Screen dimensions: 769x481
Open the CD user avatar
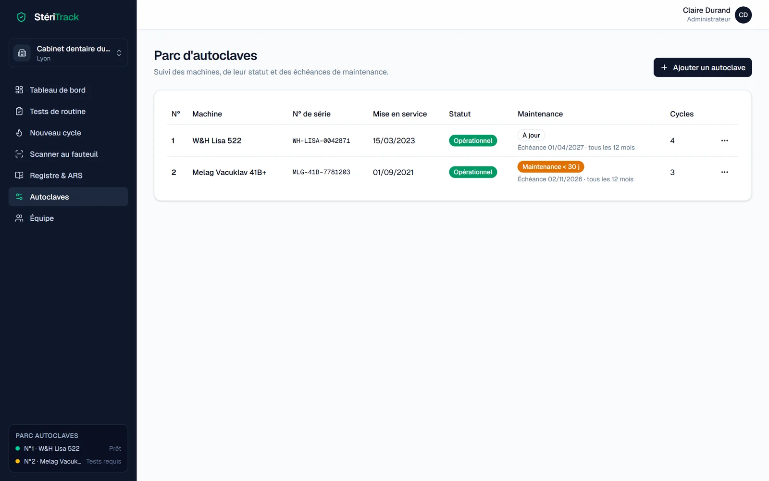743,15
